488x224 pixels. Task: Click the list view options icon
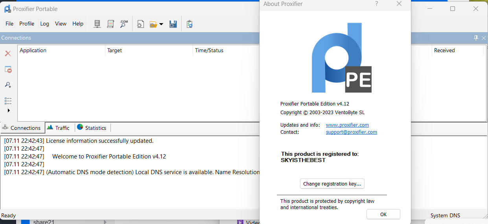point(8,101)
